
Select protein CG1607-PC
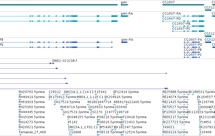(193, 55)
